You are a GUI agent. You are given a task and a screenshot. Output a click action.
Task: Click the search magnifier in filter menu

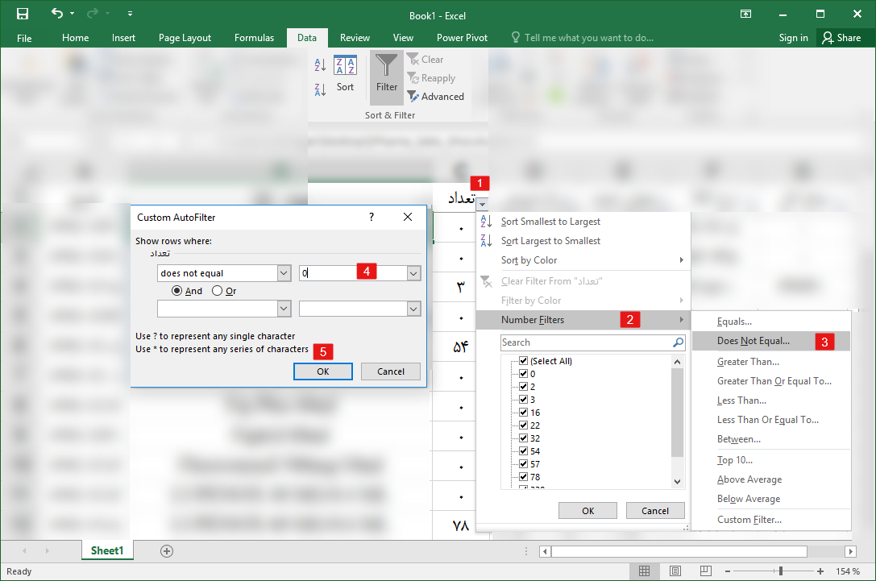point(678,342)
